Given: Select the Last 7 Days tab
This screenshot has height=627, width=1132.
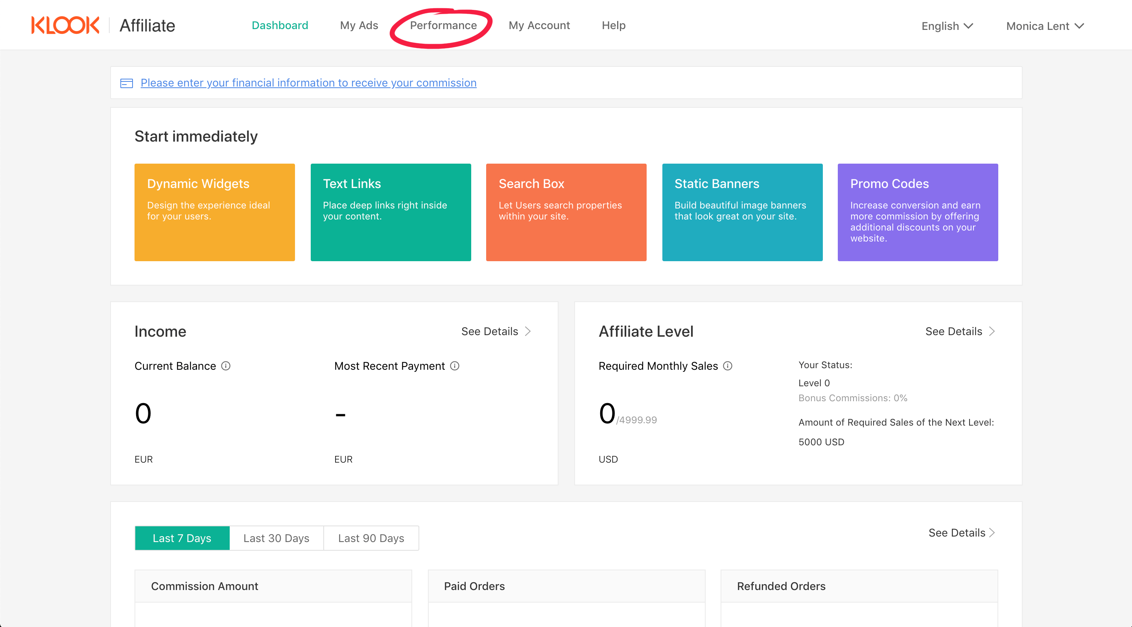Looking at the screenshot, I should (182, 538).
